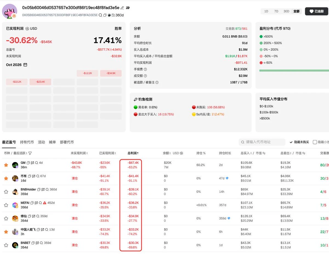
Task: Show help for 被追踪 / 被备注 info icon
Action: click(x=157, y=82)
